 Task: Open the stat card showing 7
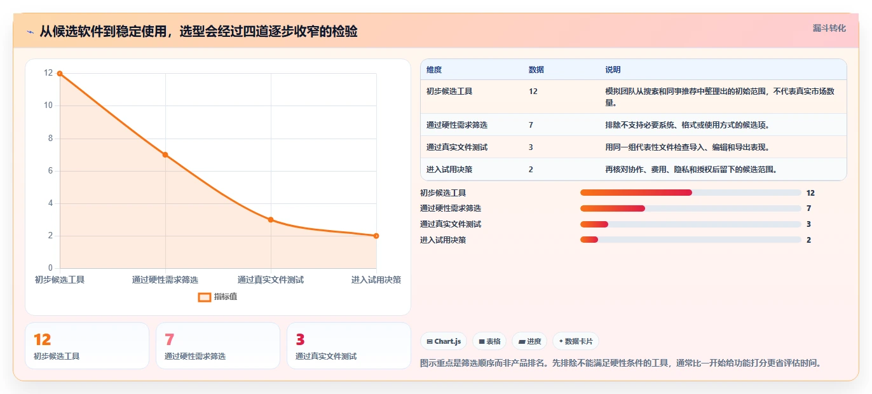(218, 346)
